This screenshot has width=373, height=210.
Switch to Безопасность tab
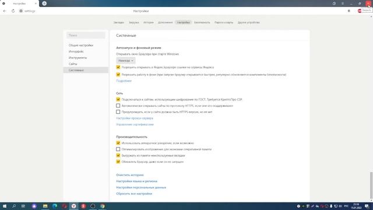pyautogui.click(x=202, y=22)
